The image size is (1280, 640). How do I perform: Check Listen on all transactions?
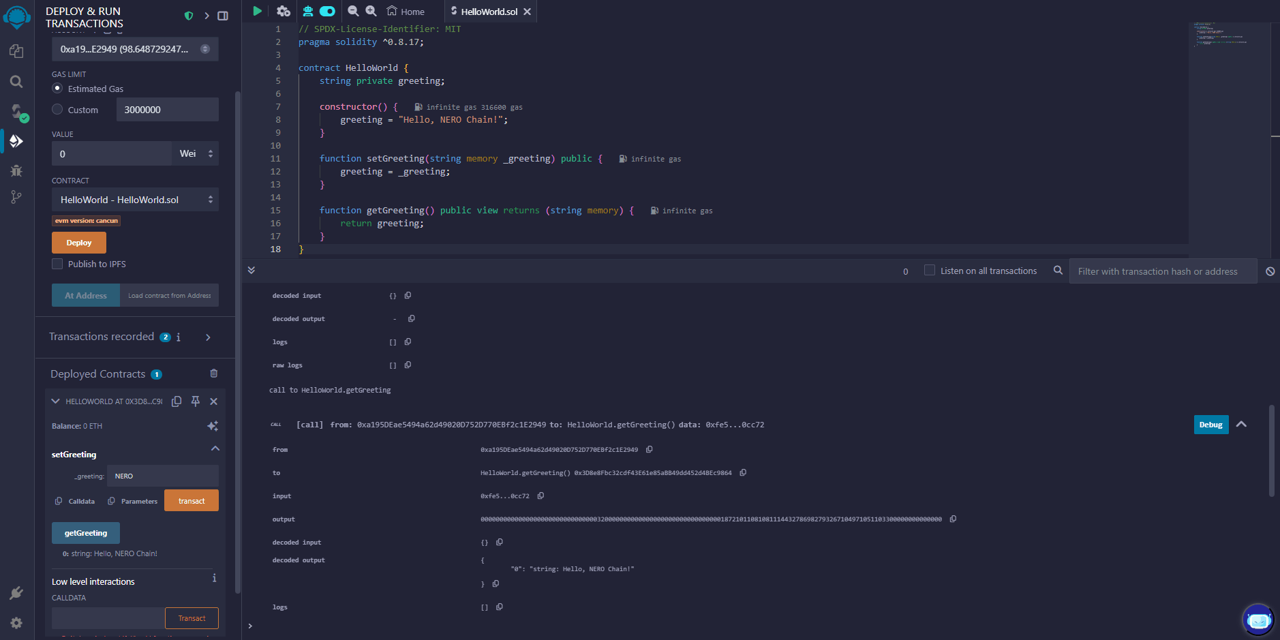pyautogui.click(x=929, y=271)
